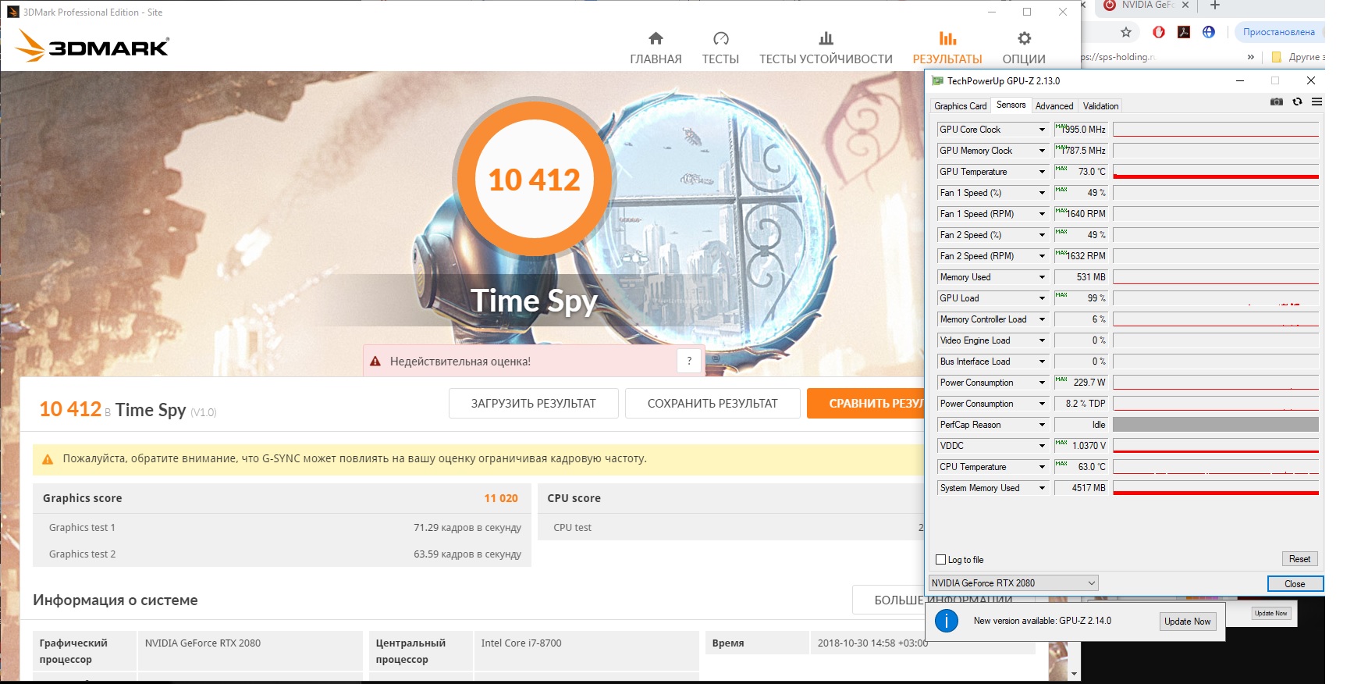Click the question mark beside invalid score warning
This screenshot has width=1361, height=684.
(x=689, y=361)
